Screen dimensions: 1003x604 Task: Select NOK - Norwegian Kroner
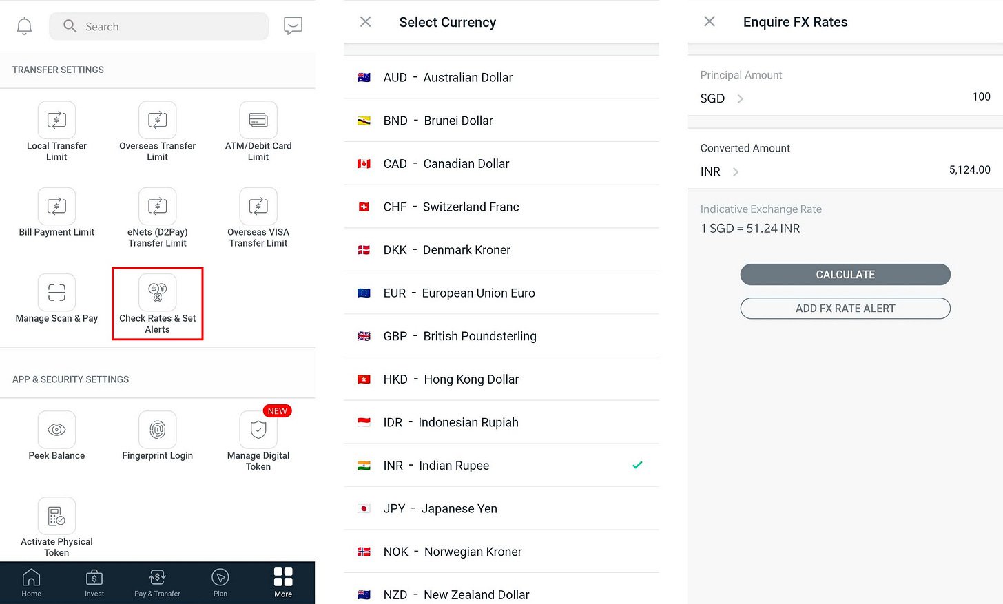pos(501,552)
